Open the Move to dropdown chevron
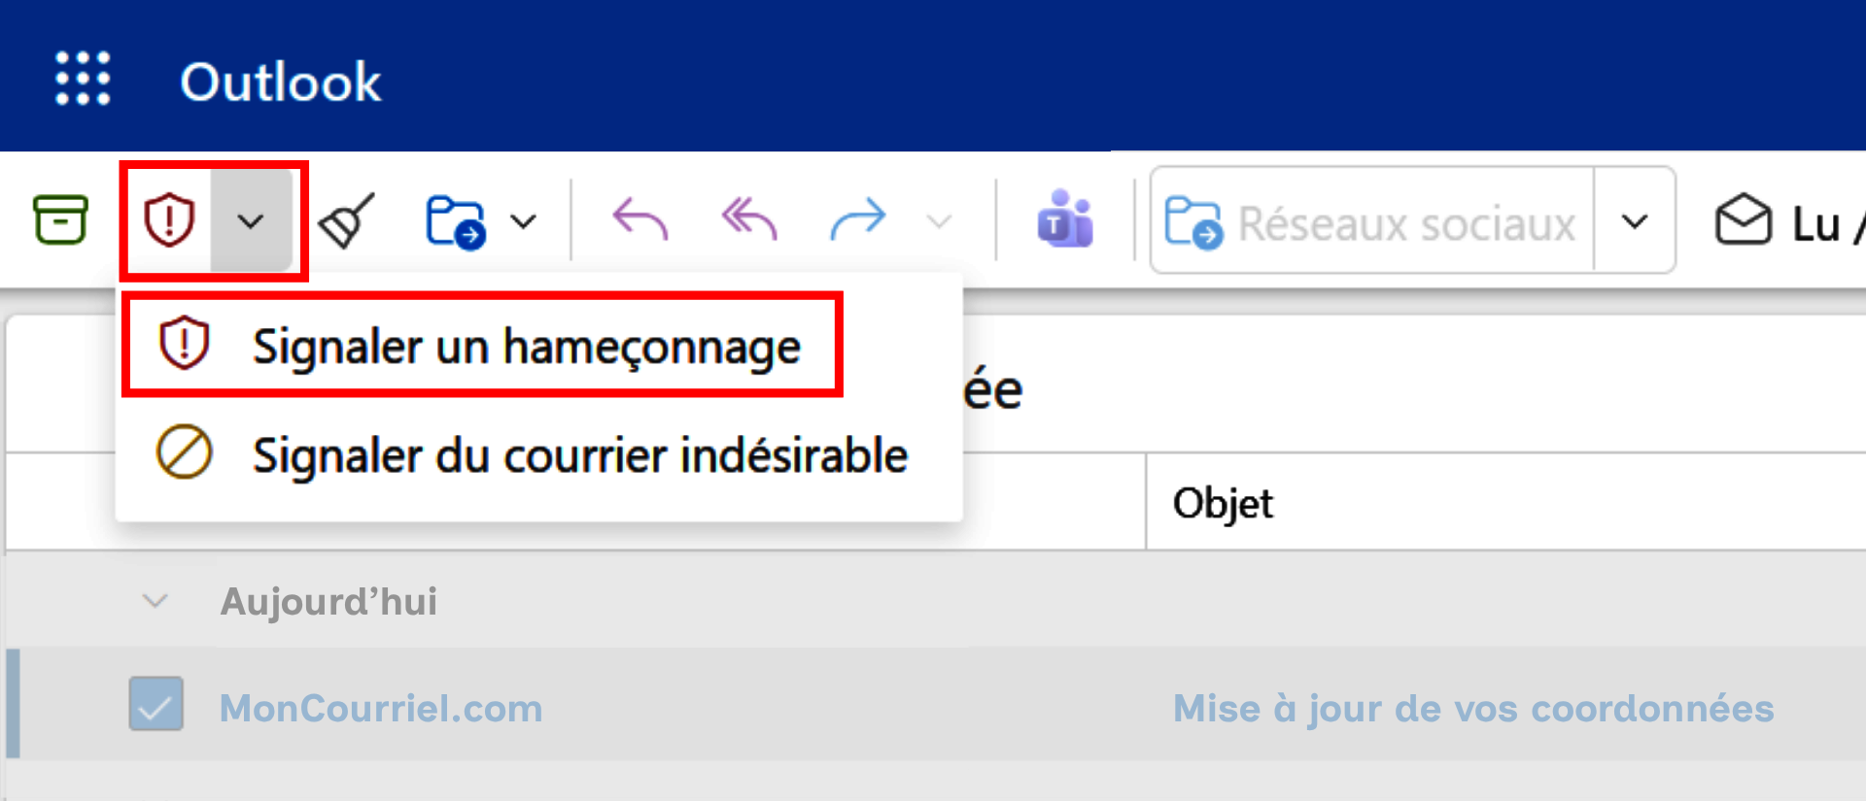Image resolution: width=1866 pixels, height=801 pixels. (524, 222)
